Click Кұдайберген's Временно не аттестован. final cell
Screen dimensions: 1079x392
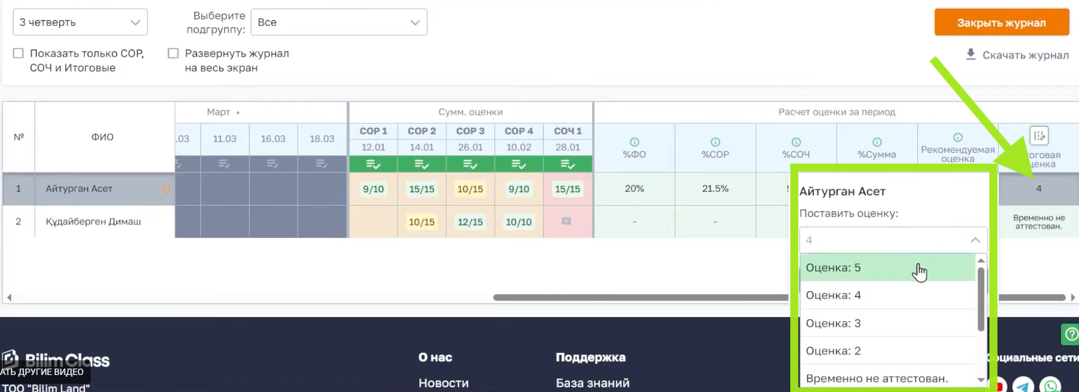[x=1039, y=221]
